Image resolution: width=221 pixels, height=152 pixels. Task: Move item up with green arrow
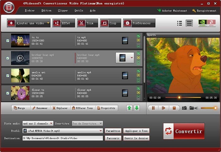(129, 108)
